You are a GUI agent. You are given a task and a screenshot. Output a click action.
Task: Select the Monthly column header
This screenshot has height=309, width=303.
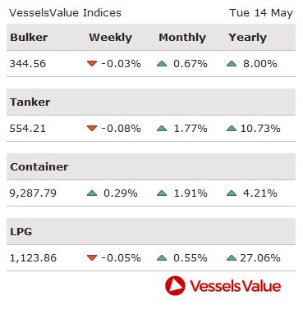point(182,38)
